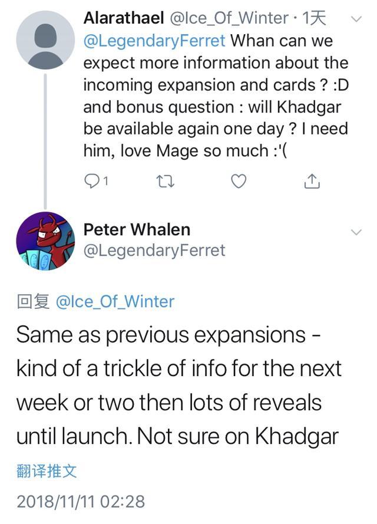The height and width of the screenshot is (524, 377).
Task: Select Peter Whalen's reply text about expansions
Action: click(178, 385)
